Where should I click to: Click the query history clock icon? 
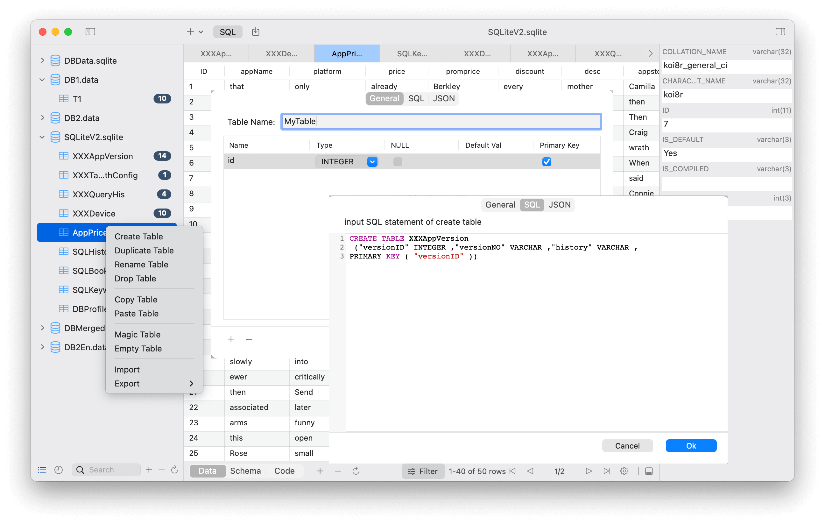point(59,470)
